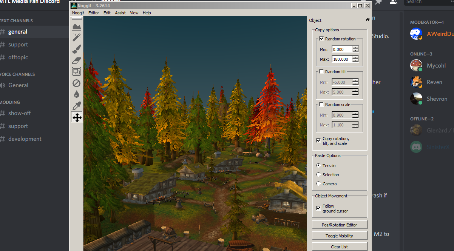The width and height of the screenshot is (454, 251).
Task: Maximize the Noggit window
Action: (360, 5)
